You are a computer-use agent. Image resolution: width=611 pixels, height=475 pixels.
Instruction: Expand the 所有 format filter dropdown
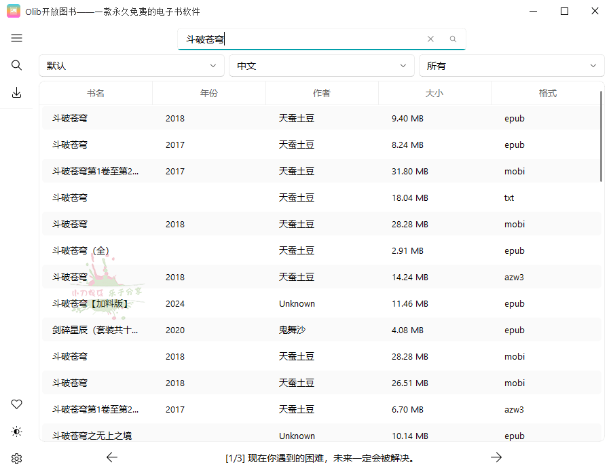511,65
